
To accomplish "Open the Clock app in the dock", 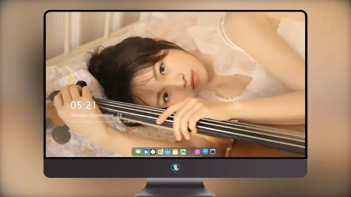I will click(153, 152).
